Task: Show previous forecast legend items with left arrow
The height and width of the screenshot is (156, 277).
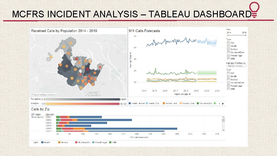Action: pyautogui.click(x=219, y=104)
